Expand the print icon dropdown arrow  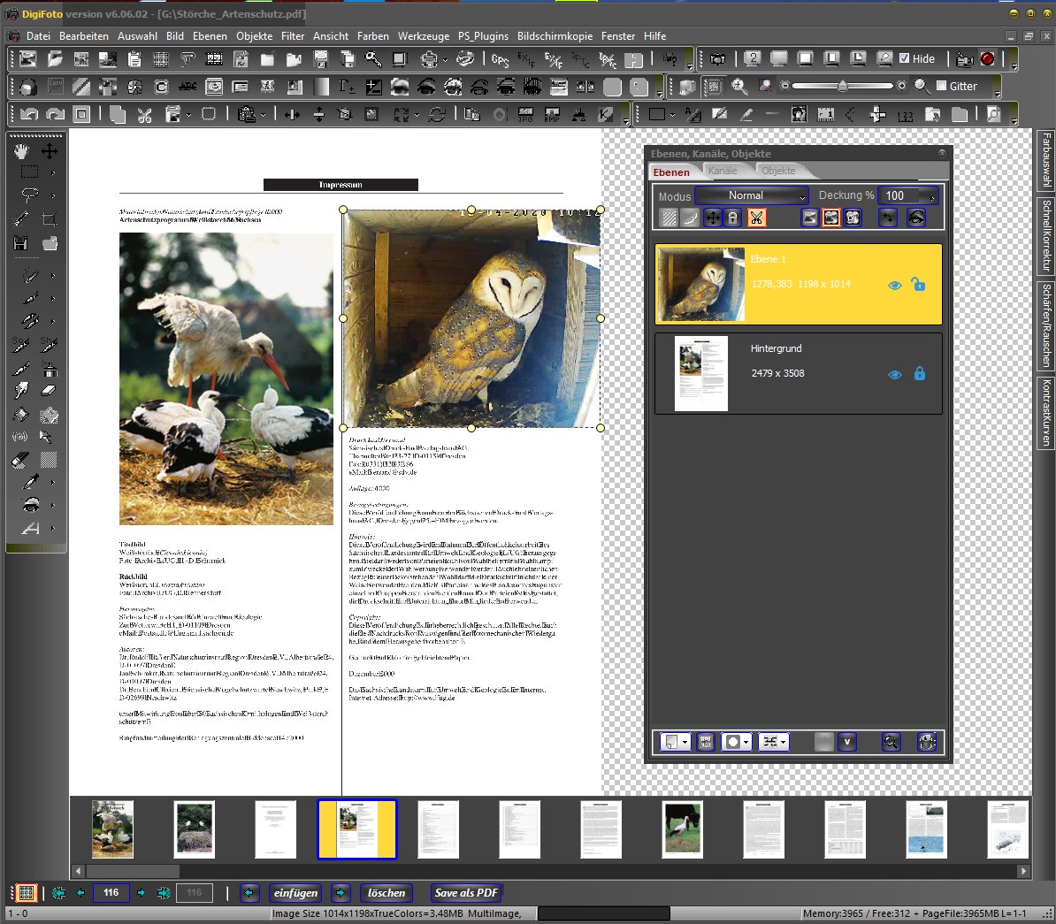point(445,60)
